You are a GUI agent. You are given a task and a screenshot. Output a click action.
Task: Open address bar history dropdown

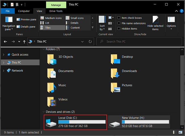click(82, 42)
